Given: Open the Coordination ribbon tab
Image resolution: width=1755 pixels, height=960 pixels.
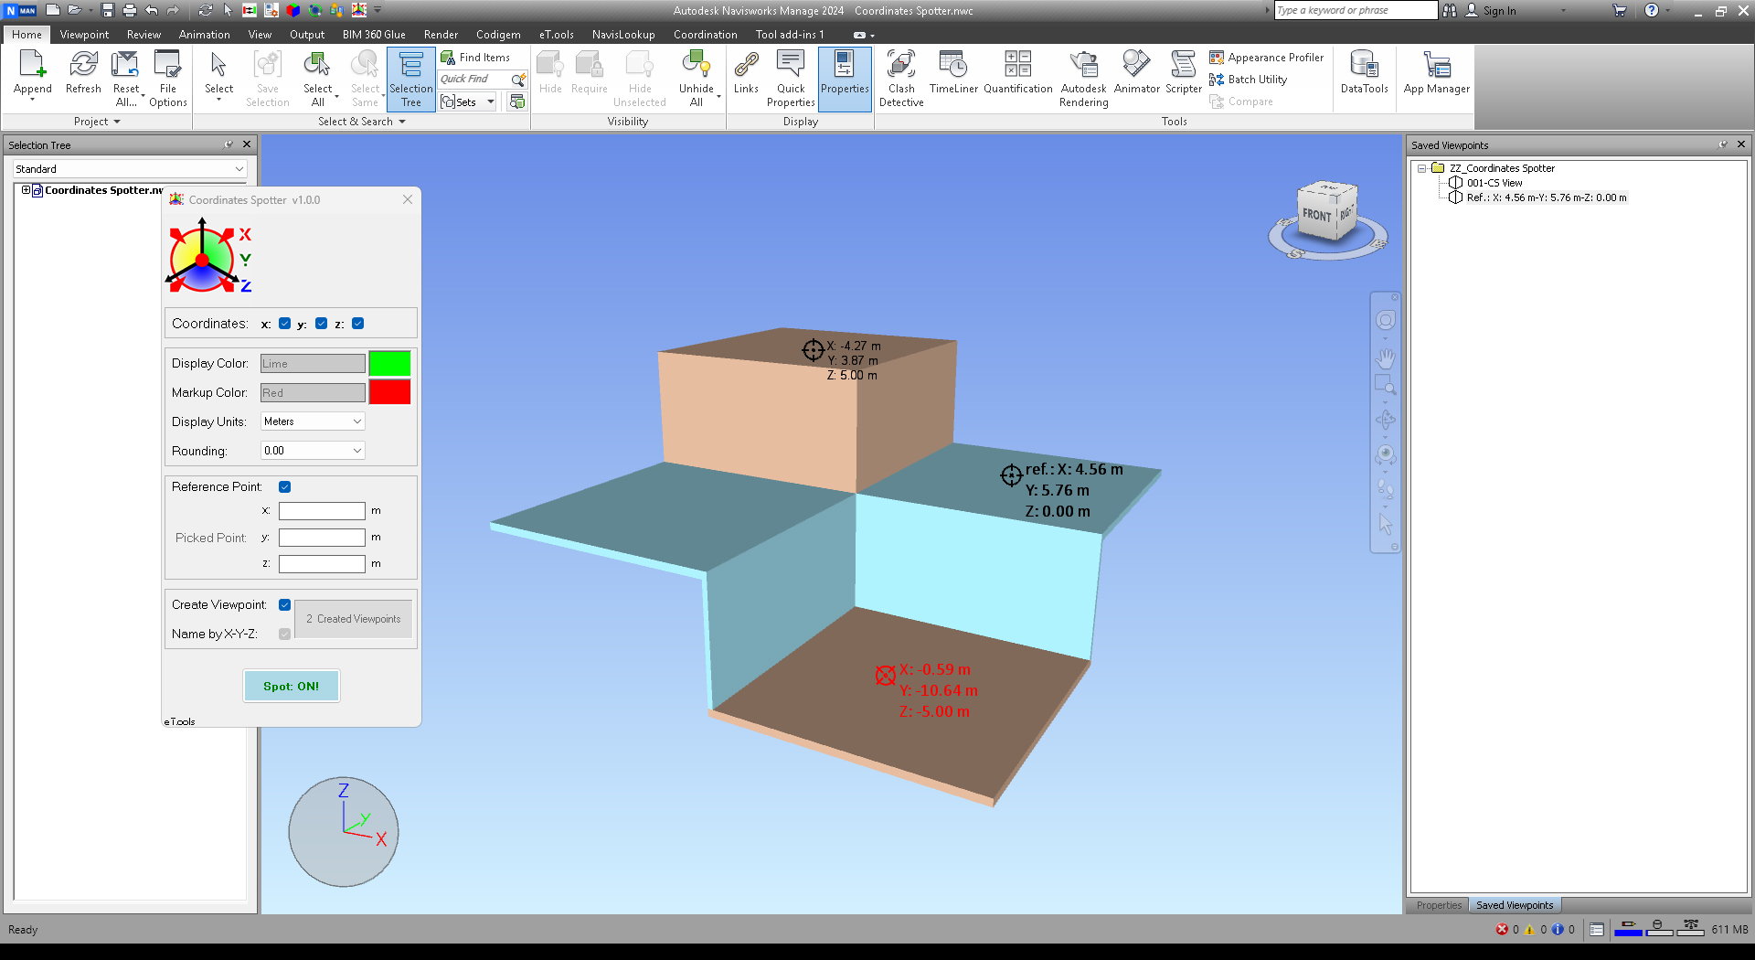Looking at the screenshot, I should coord(705,35).
